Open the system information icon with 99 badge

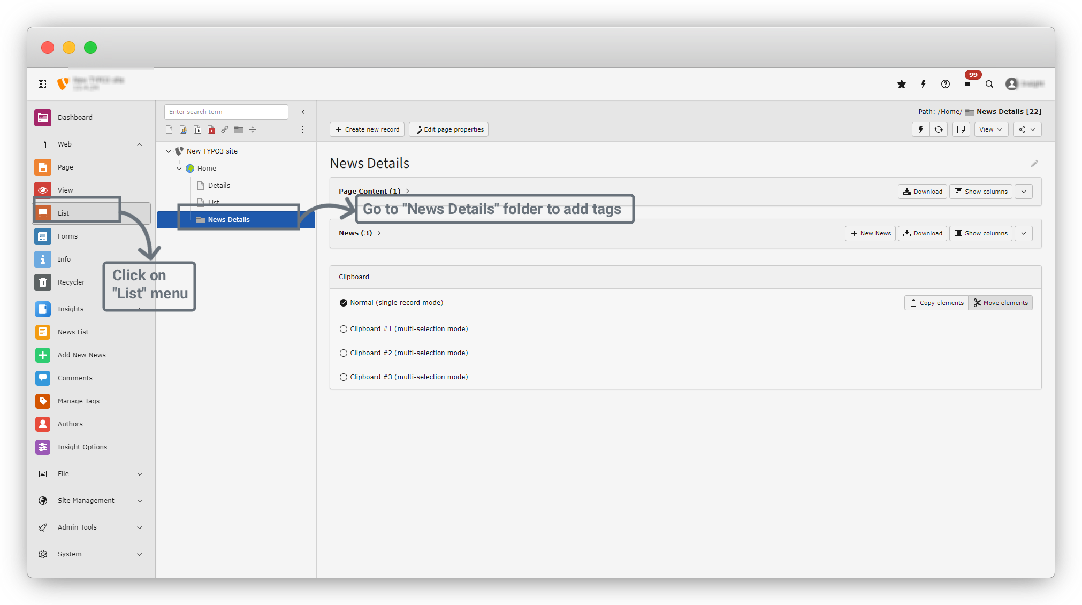[967, 84]
